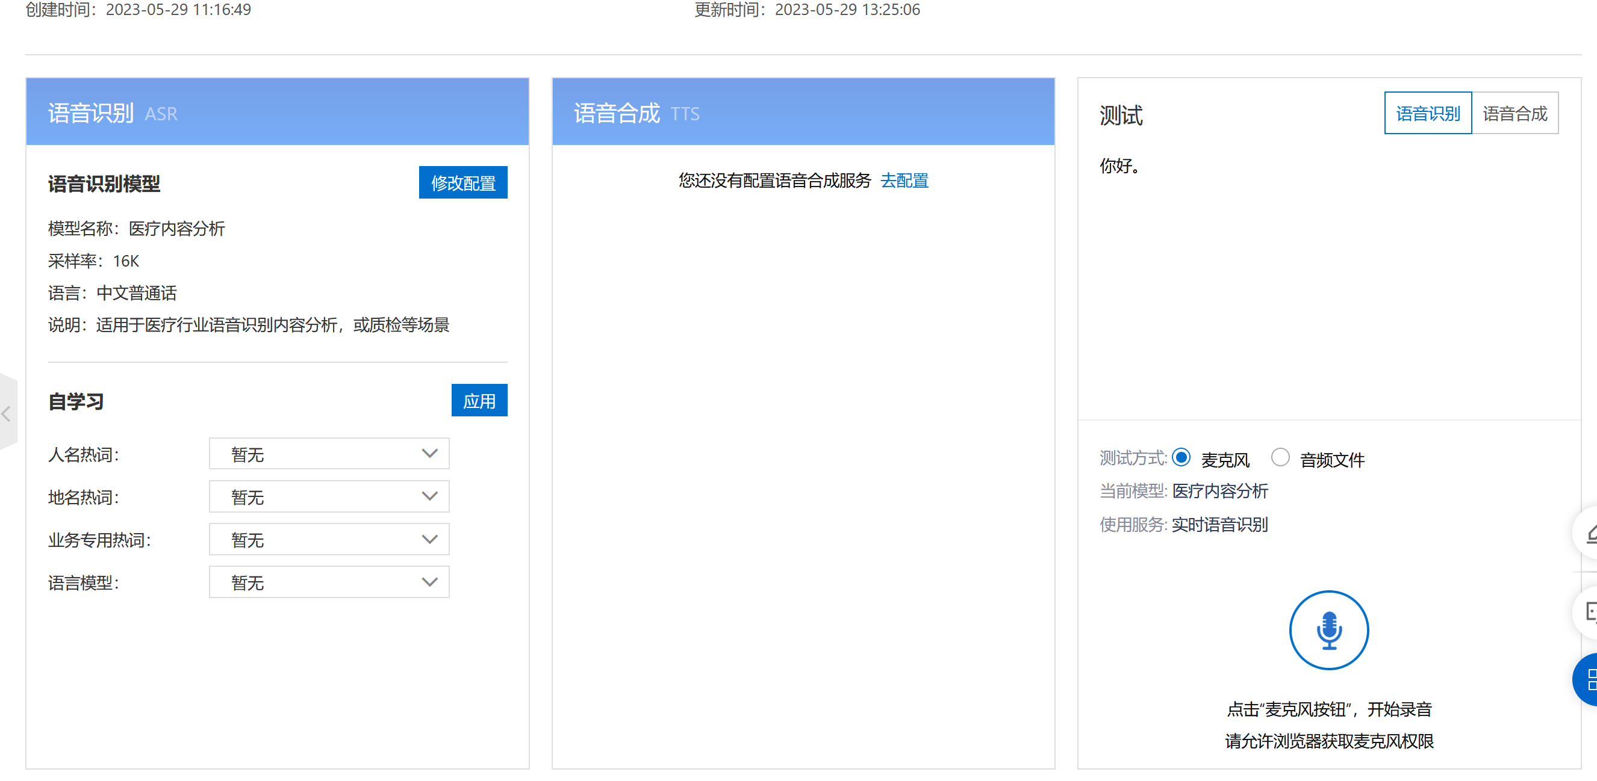Click the microphone record button

click(x=1328, y=629)
